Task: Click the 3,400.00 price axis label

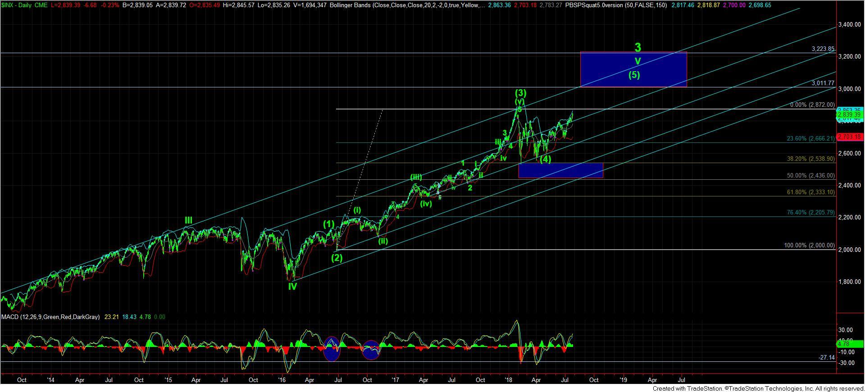Action: click(x=849, y=25)
